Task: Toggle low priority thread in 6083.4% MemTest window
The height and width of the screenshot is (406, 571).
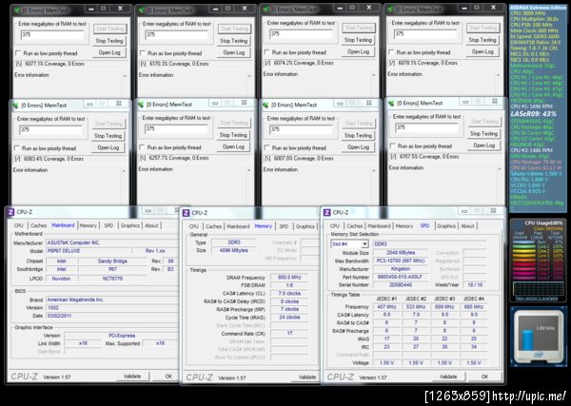Action: pos(17,148)
